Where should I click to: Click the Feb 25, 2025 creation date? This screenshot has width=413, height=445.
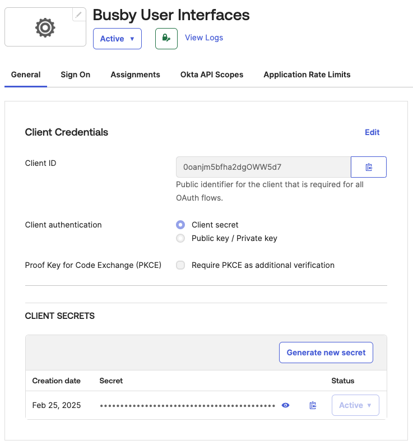click(x=57, y=405)
